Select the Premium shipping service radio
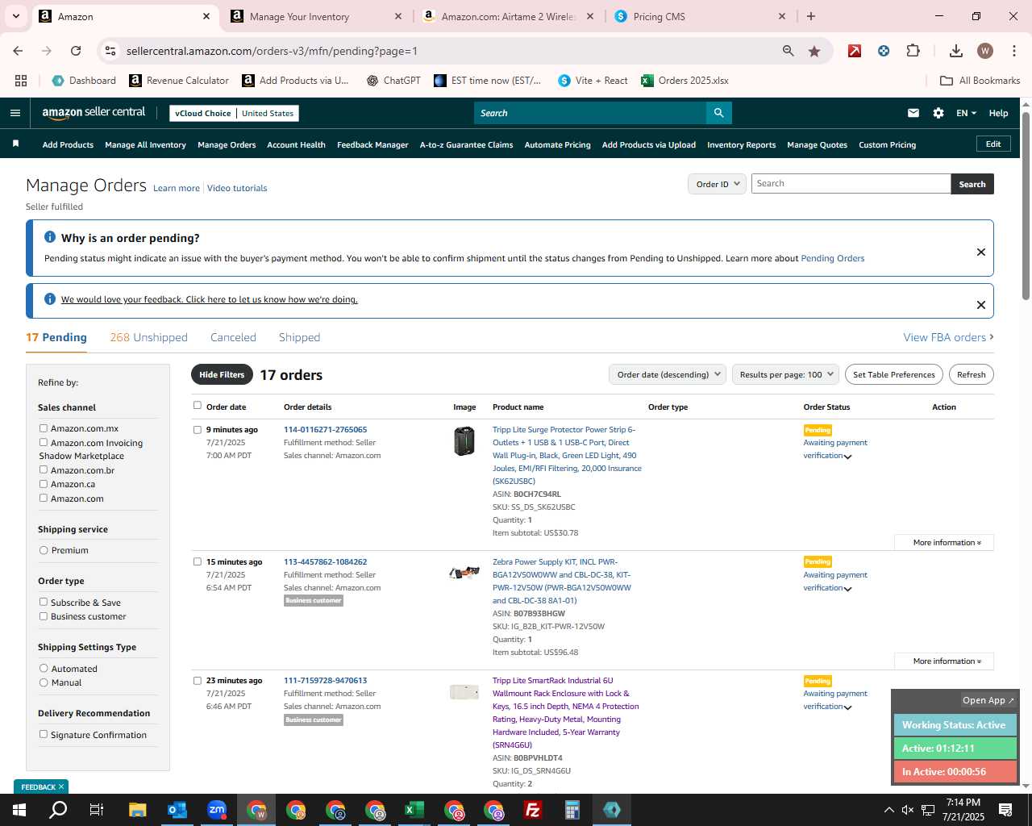1032x826 pixels. click(x=44, y=550)
